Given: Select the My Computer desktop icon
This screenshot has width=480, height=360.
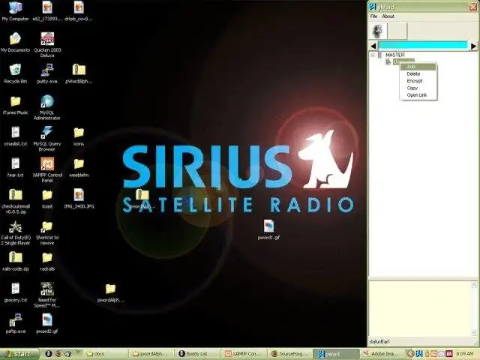Looking at the screenshot, I should point(15,11).
